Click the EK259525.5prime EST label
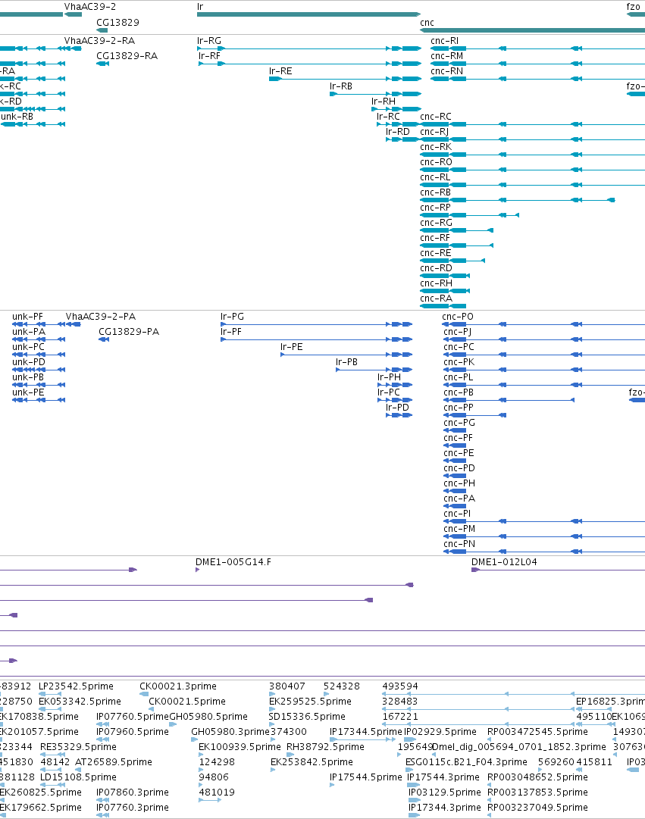Viewport: 645px width, 819px height. coord(310,702)
